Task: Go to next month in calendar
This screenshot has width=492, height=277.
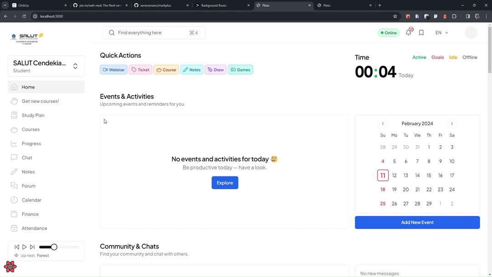Action: point(452,123)
